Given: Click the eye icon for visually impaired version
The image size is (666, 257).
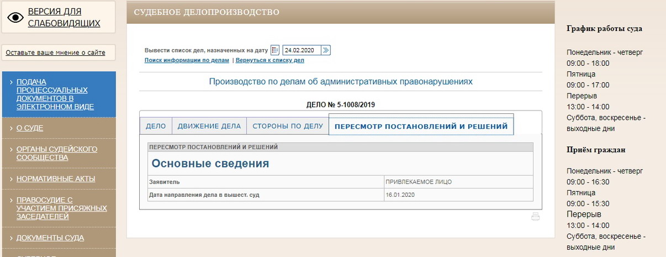Looking at the screenshot, I should (x=15, y=17).
